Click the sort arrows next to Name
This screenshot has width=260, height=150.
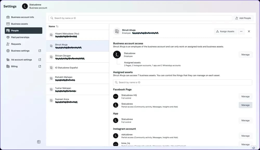click(x=57, y=26)
